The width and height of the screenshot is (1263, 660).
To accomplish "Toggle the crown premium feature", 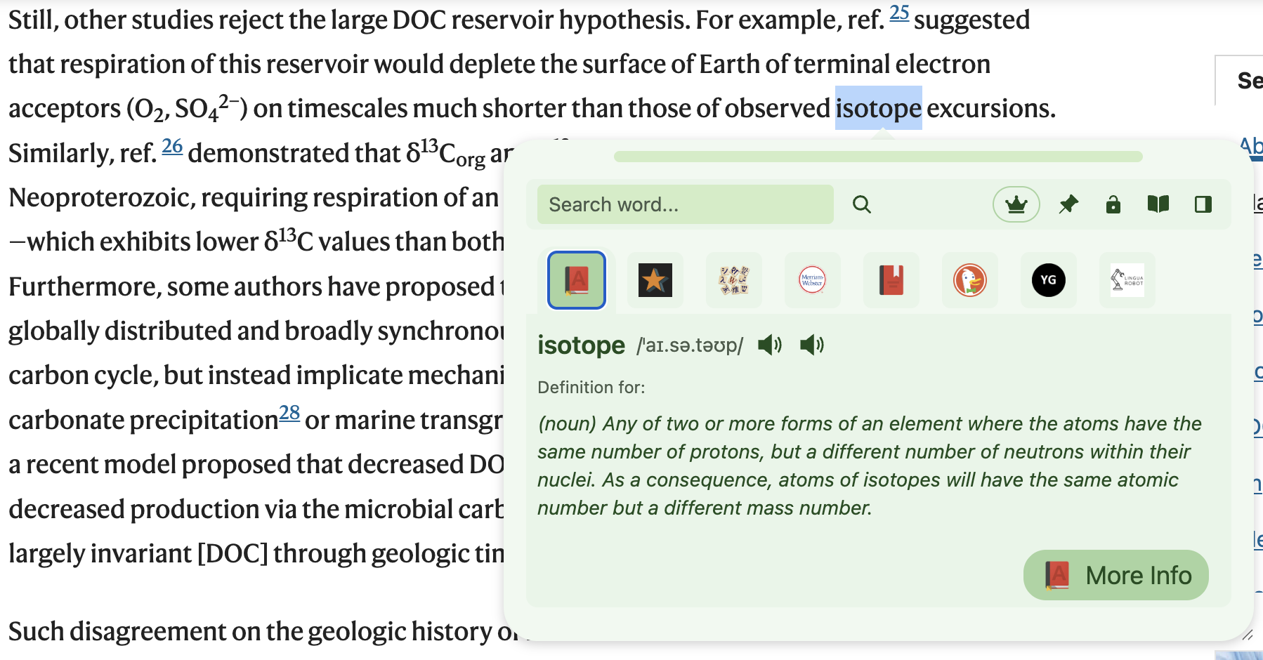I will tap(1016, 204).
